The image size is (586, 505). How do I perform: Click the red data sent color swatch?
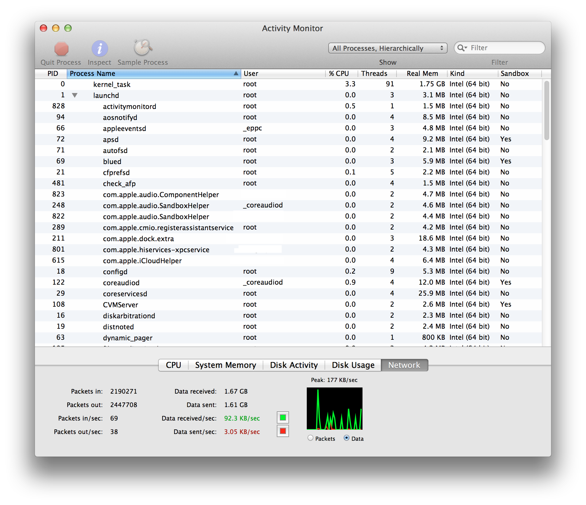283,431
